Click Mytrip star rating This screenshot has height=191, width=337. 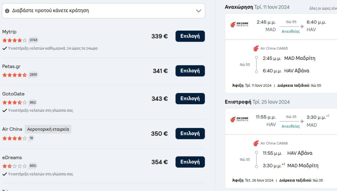click(14, 40)
